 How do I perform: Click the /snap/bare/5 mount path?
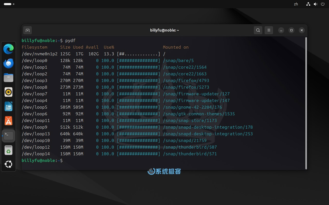tap(178, 60)
